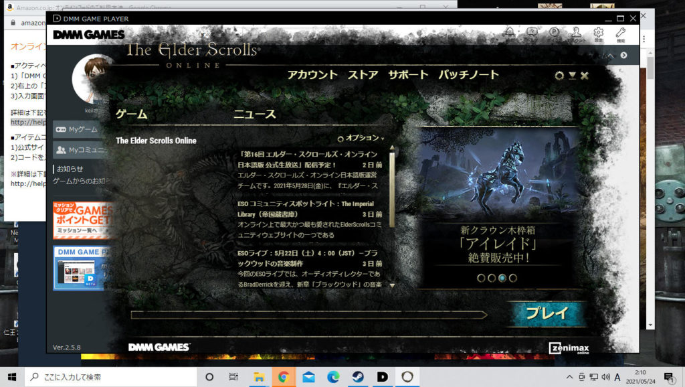Image resolution: width=685 pixels, height=387 pixels.
Task: Click the news list scroll-down arrow
Action: point(392,285)
